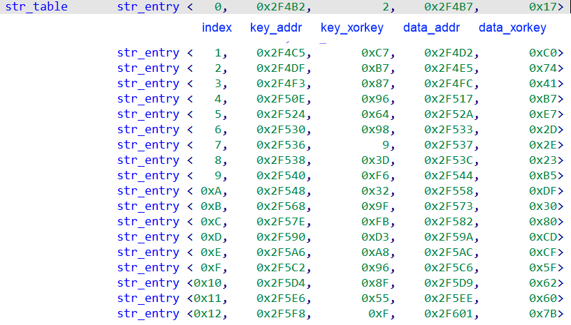Click the data_addr column label
571x325 pixels.
pos(431,28)
